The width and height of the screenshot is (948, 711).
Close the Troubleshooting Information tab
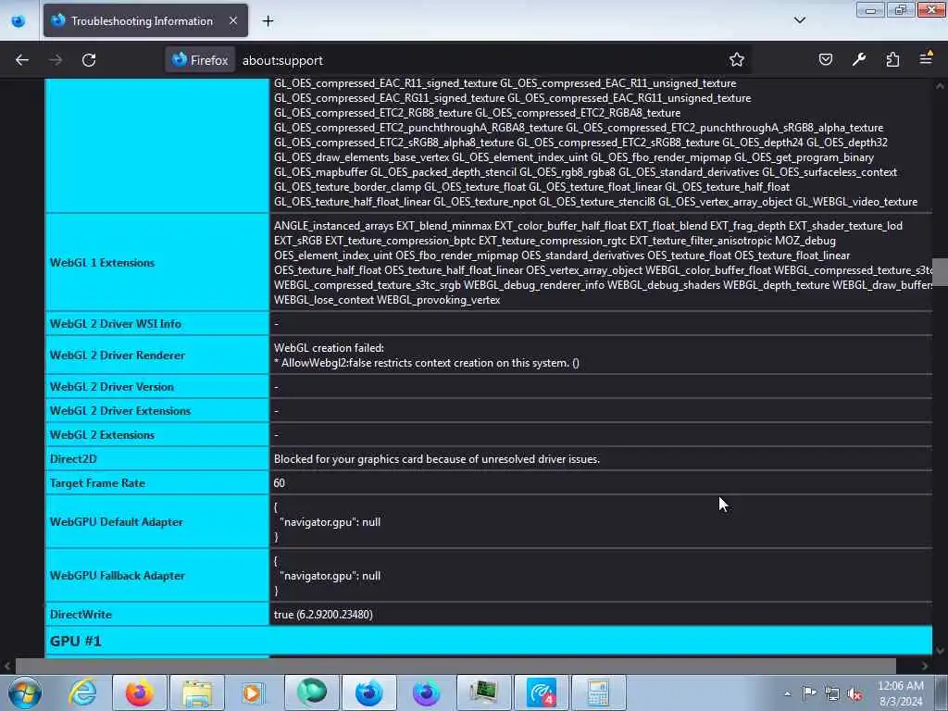[233, 21]
